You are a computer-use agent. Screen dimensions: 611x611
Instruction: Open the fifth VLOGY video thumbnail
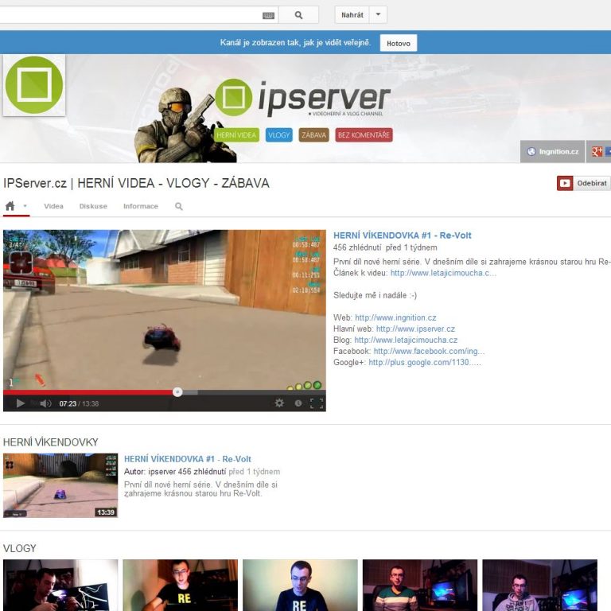point(539,586)
